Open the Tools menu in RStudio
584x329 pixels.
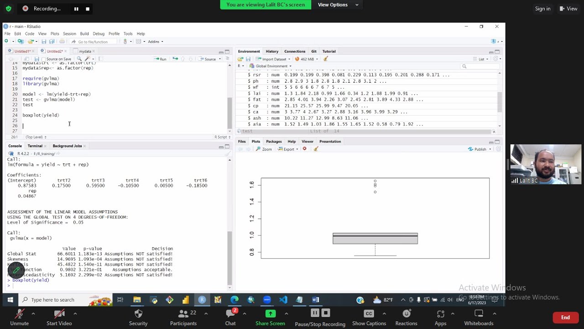pyautogui.click(x=128, y=34)
